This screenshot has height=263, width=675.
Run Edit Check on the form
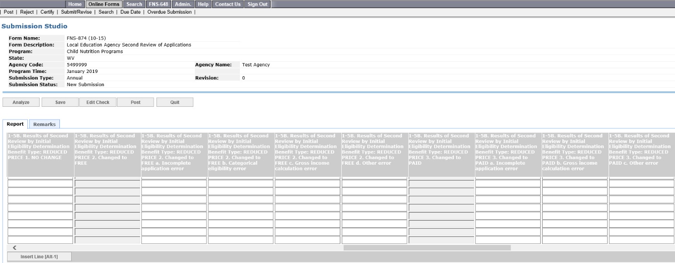(x=98, y=102)
